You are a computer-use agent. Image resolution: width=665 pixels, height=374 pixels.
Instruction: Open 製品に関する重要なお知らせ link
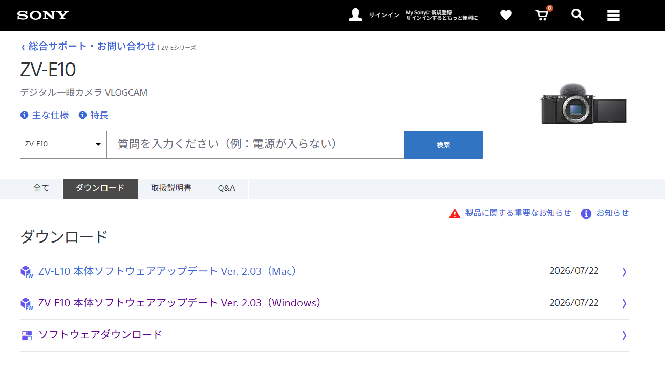click(518, 213)
